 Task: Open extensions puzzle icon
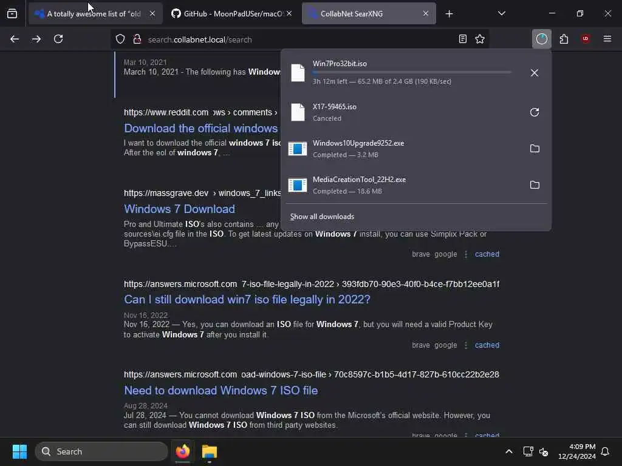[x=564, y=39]
